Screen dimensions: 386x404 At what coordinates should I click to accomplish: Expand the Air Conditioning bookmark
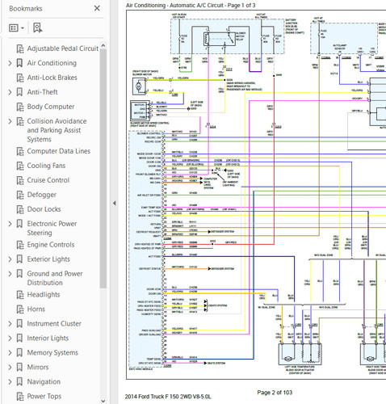click(x=10, y=63)
